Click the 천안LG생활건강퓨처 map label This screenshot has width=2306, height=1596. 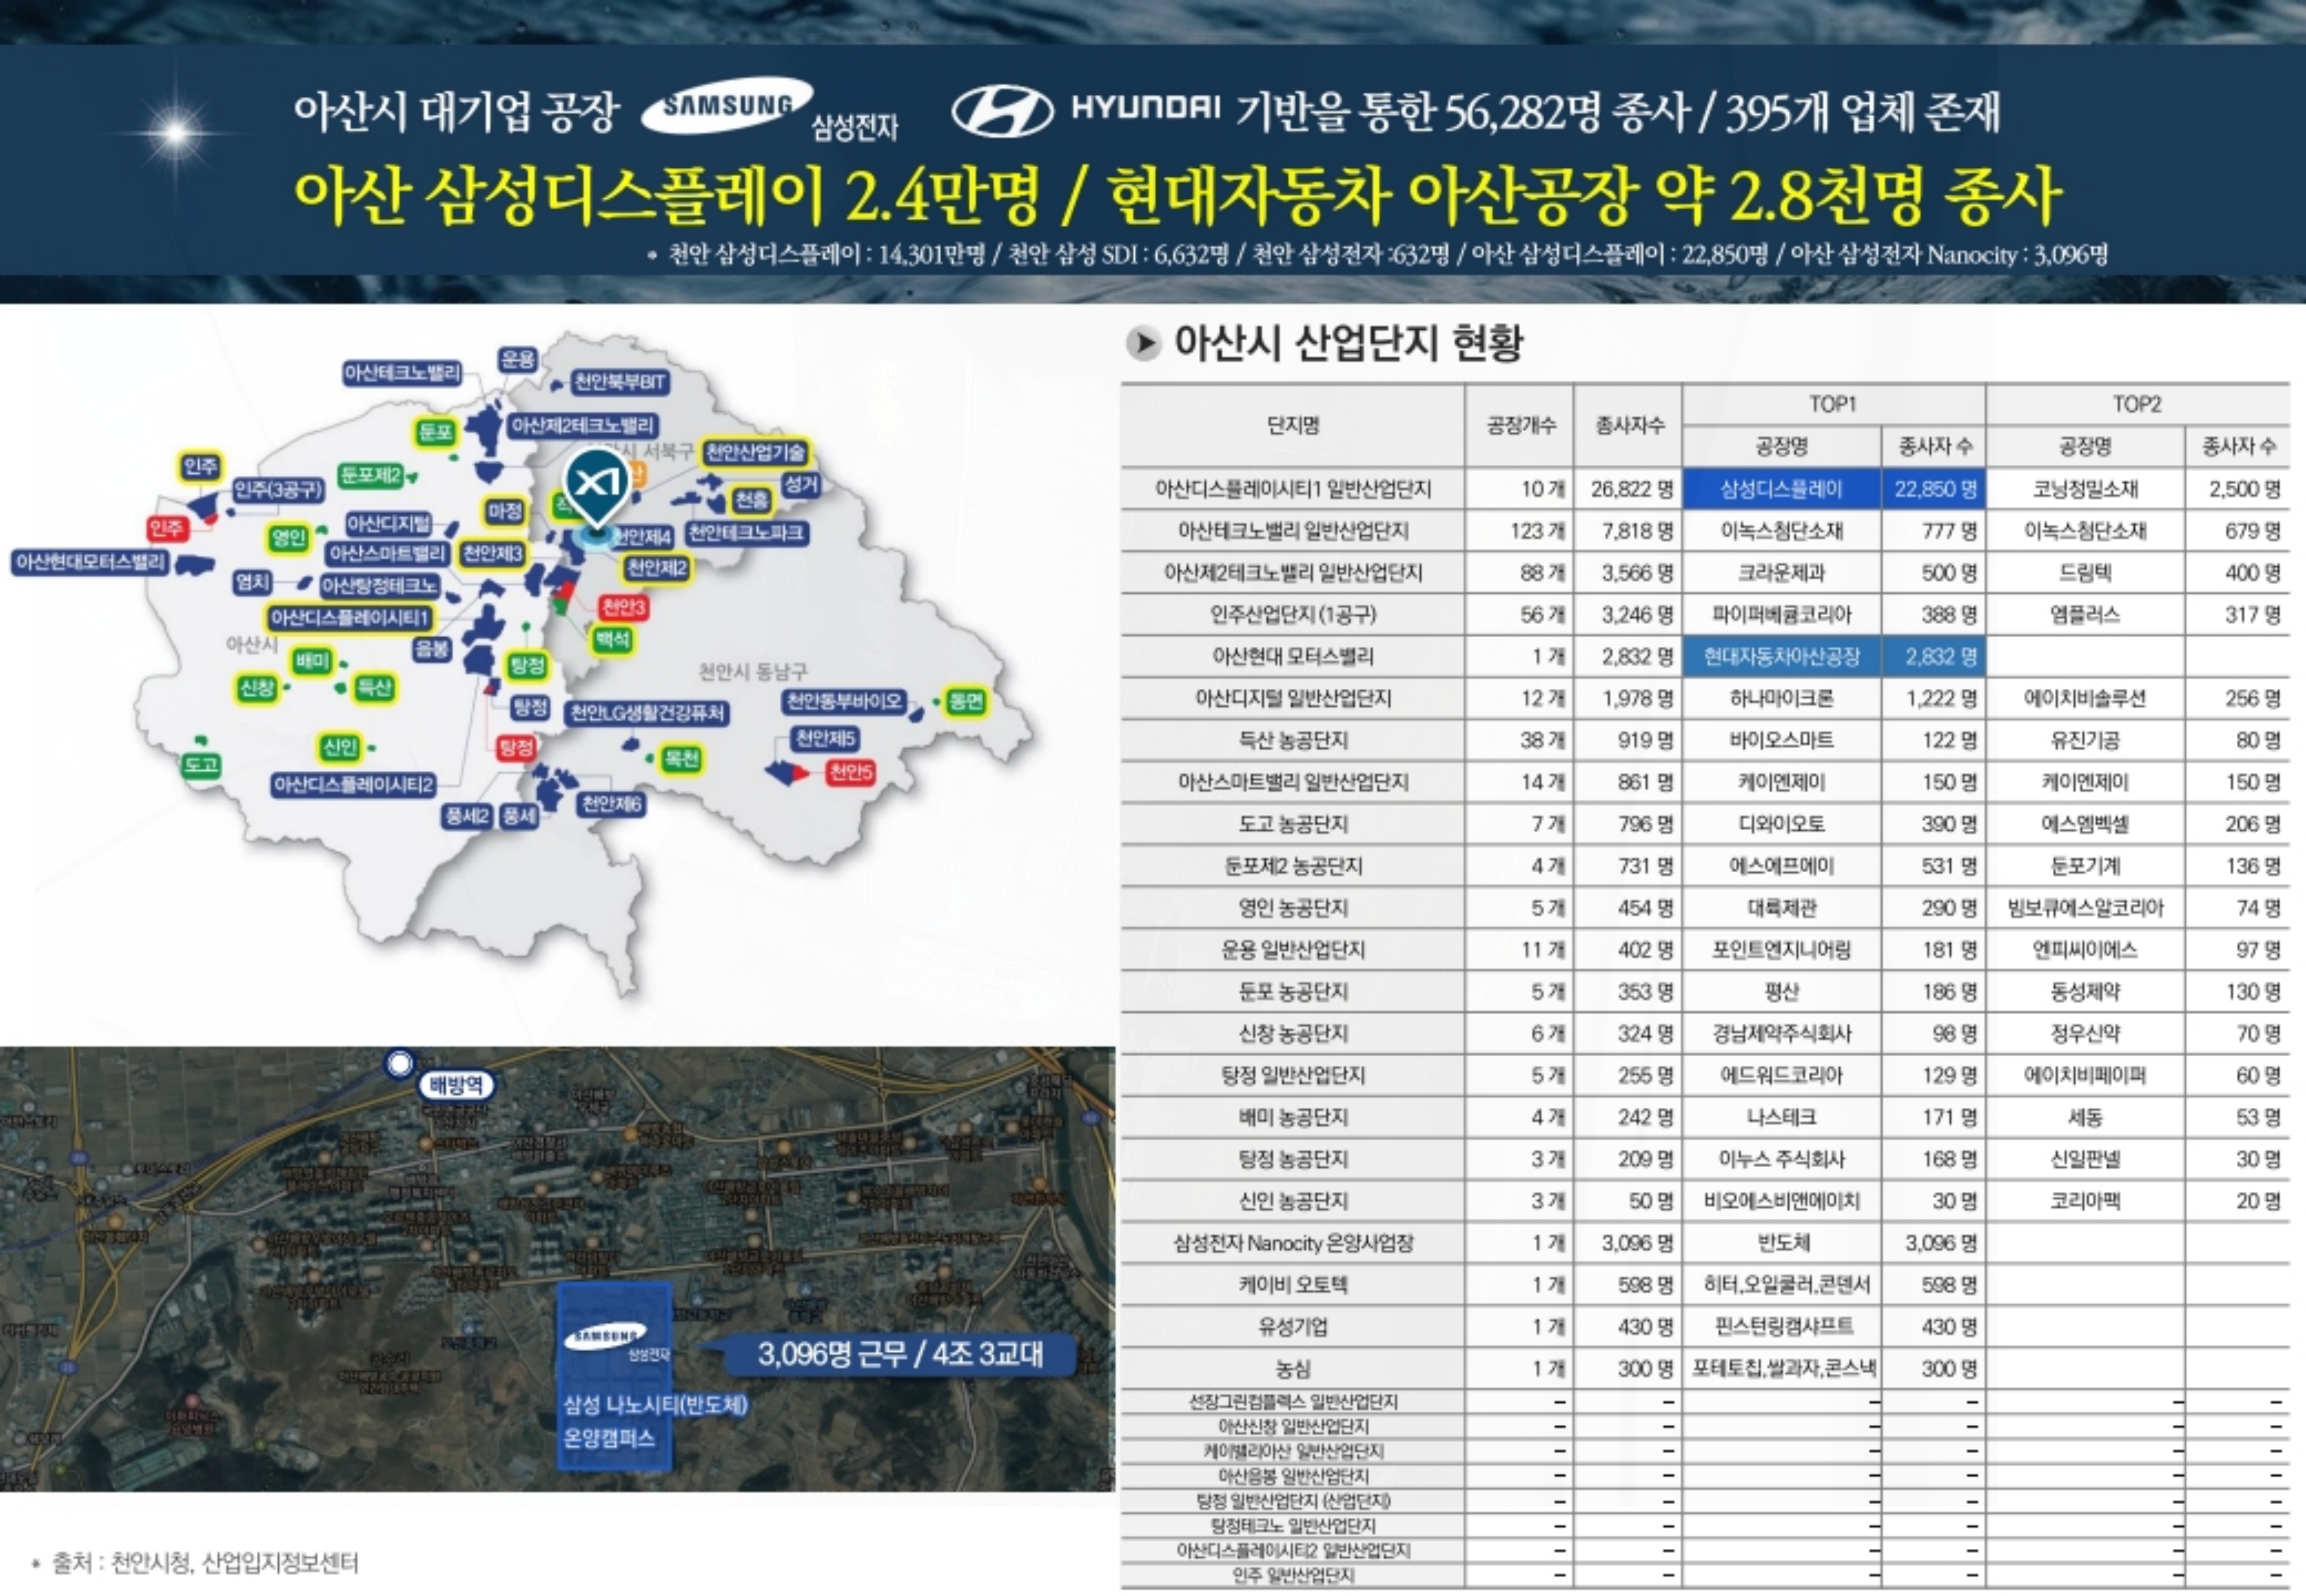coord(647,713)
